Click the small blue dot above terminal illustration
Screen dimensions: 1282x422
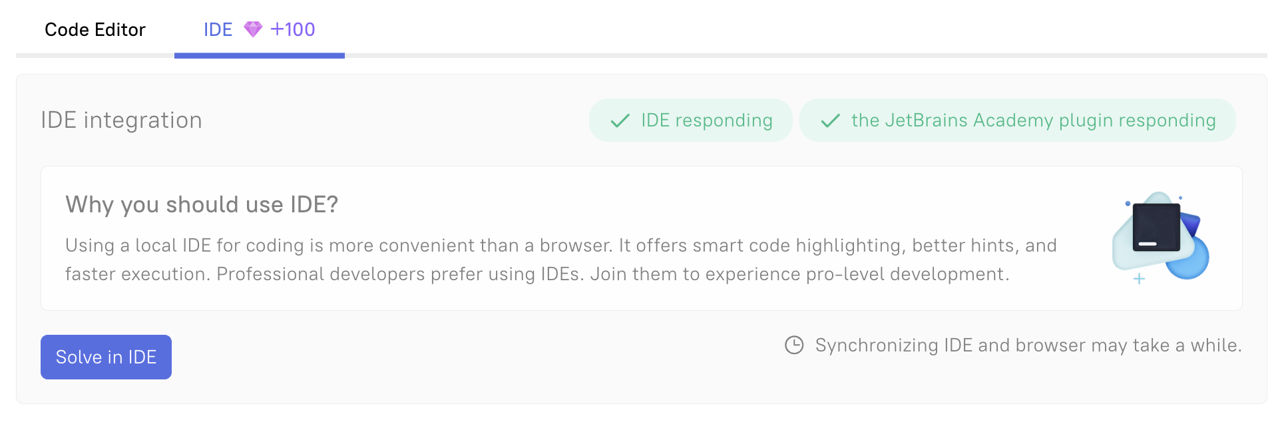point(1128,203)
